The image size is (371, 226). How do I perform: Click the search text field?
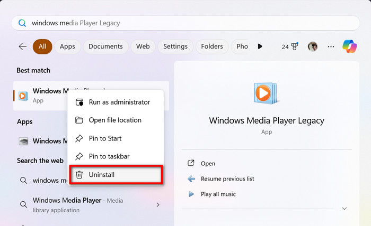(185, 23)
